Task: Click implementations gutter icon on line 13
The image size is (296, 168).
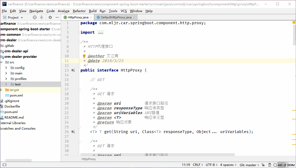Action: point(73,70)
